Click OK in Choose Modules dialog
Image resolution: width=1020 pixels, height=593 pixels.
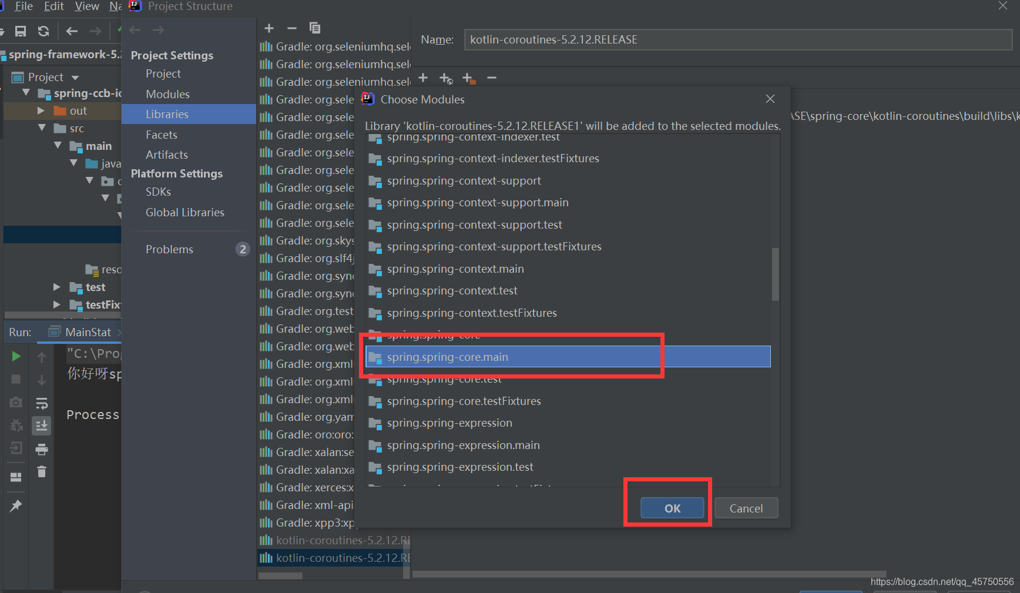(x=672, y=508)
